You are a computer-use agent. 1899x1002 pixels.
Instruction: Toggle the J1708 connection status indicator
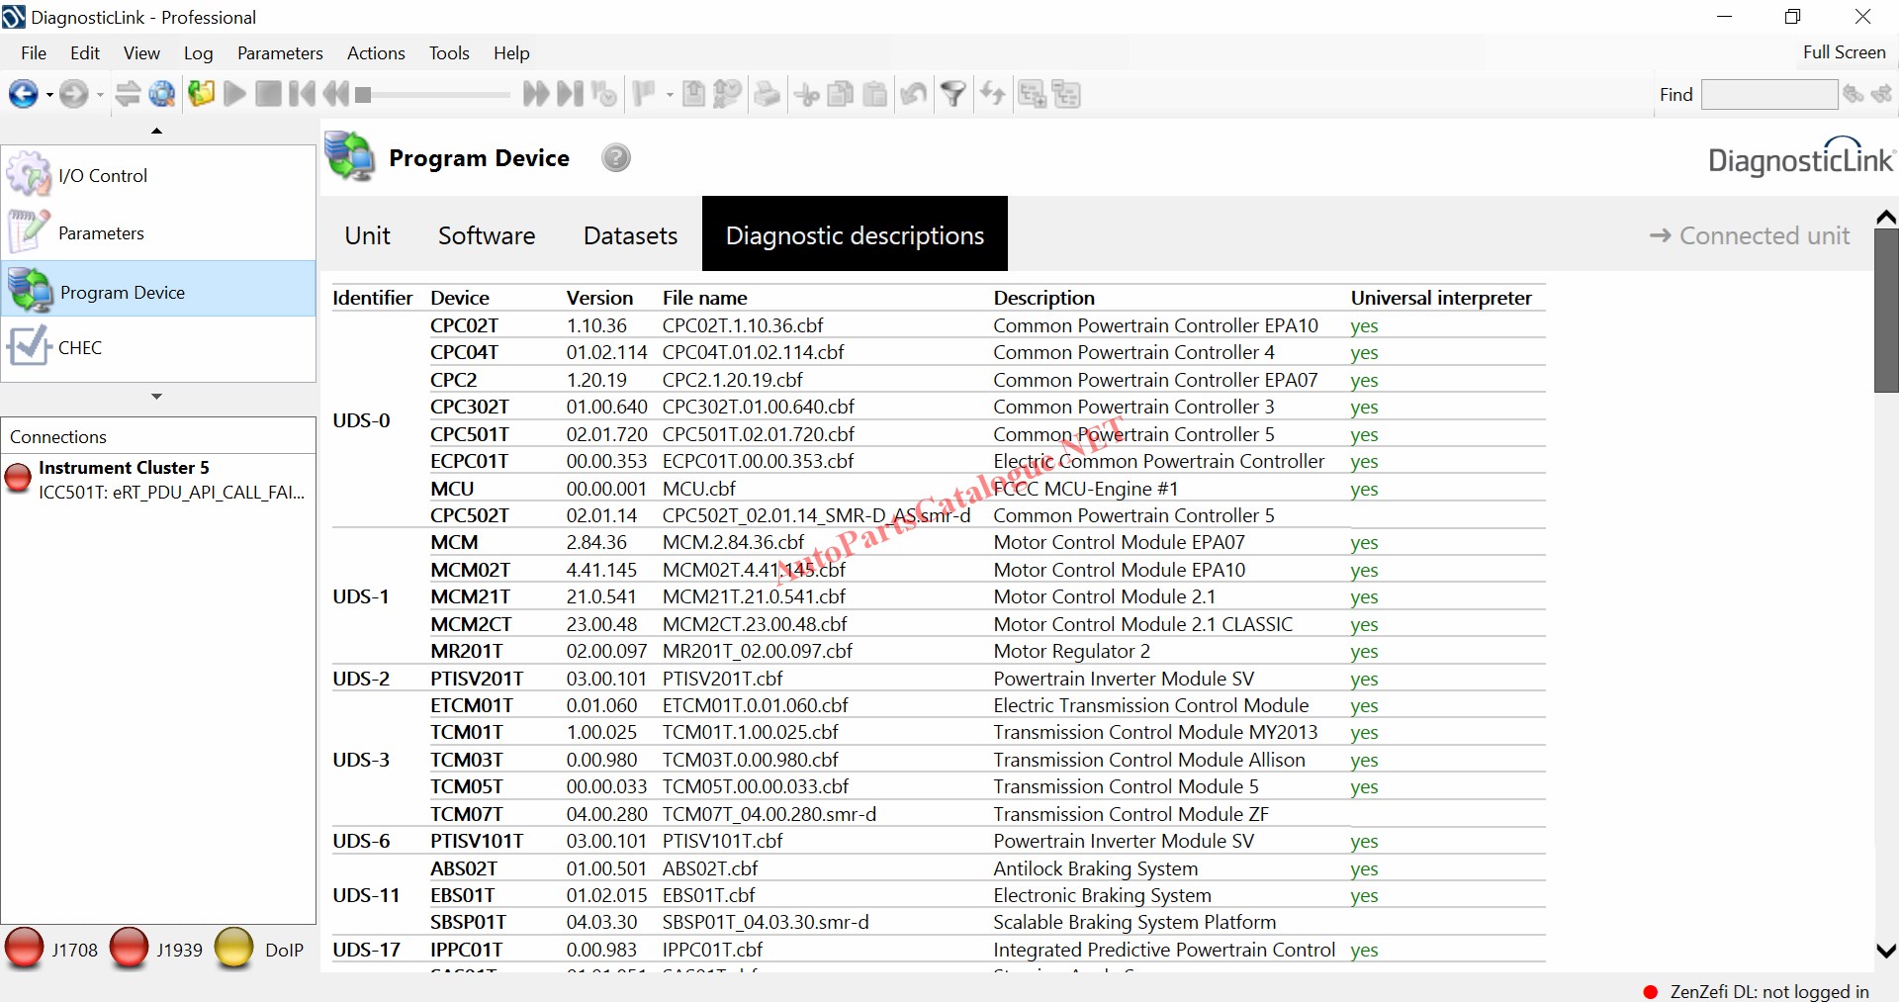pyautogui.click(x=25, y=949)
